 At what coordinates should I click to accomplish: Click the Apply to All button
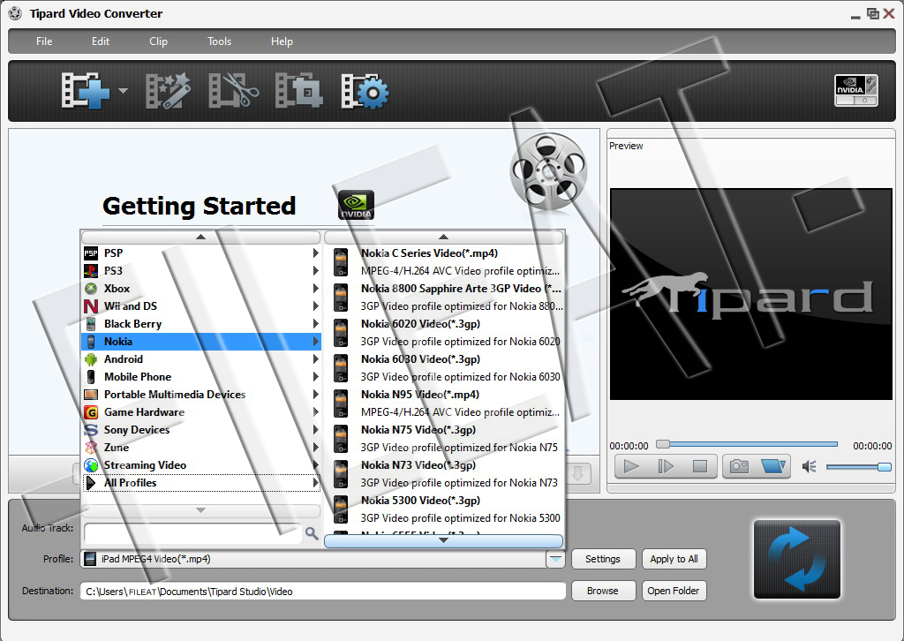(x=674, y=559)
